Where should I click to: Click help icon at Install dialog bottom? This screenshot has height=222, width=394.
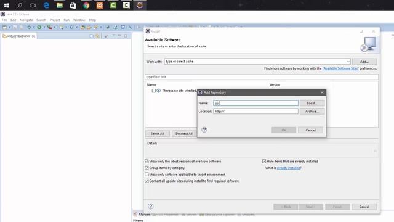(x=150, y=207)
